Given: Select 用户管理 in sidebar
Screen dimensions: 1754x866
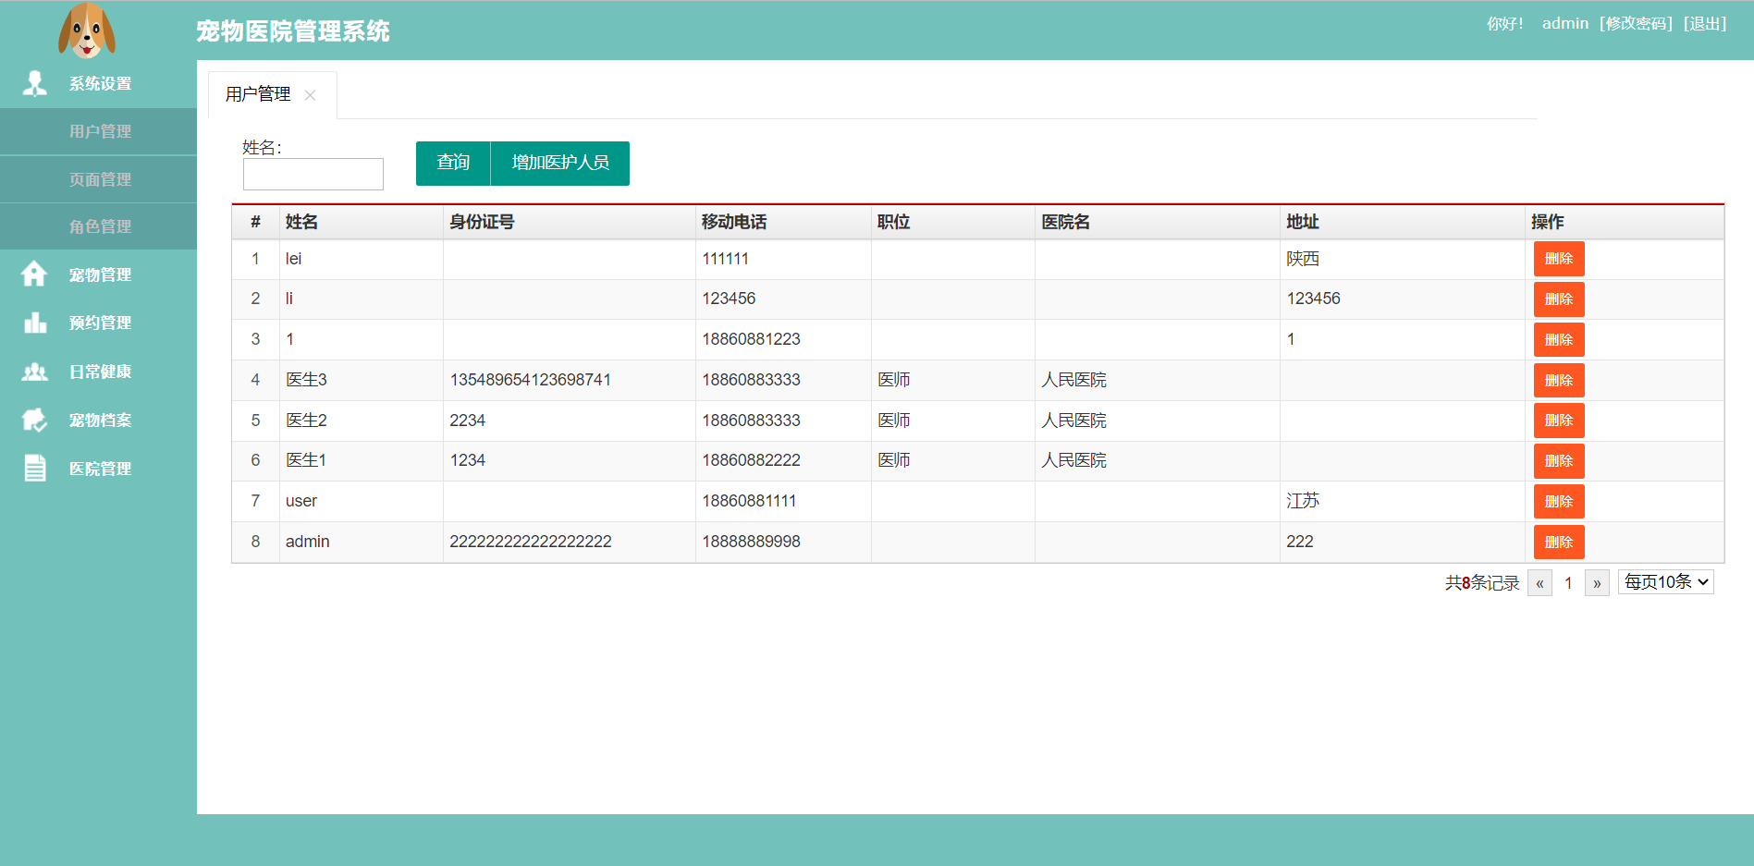Looking at the screenshot, I should tap(98, 131).
